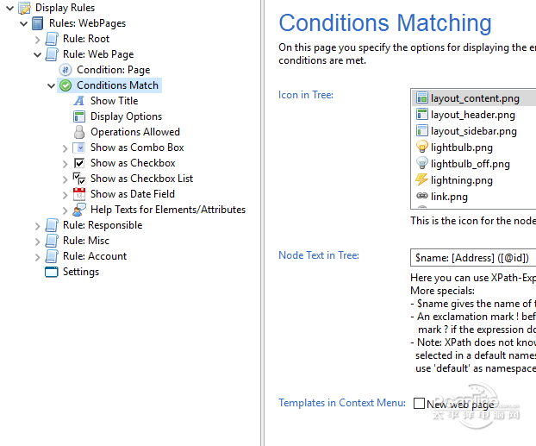
Task: Expand the Show as Combo Box node
Action: (x=65, y=148)
